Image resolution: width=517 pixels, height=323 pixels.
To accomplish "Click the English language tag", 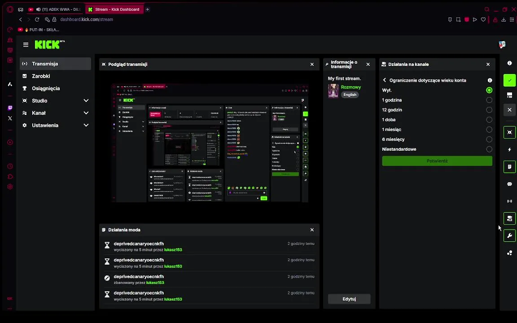I will pos(350,95).
